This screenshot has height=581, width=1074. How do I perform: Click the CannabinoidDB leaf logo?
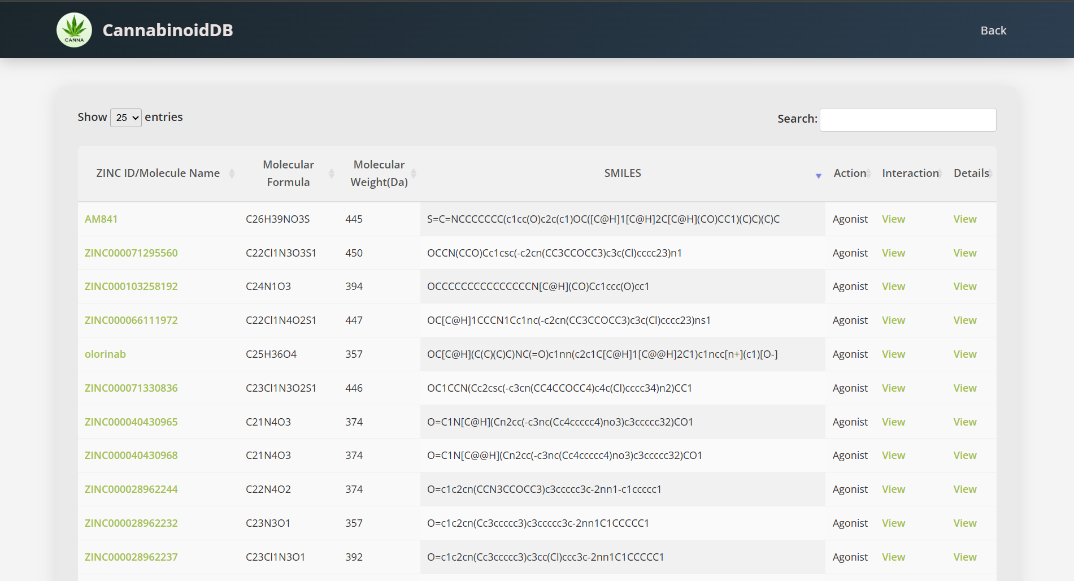point(74,29)
